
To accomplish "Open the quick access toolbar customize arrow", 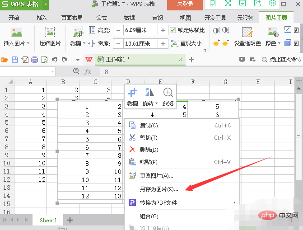I will tap(78, 60).
